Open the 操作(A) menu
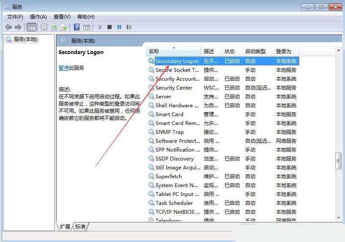This screenshot has height=242, width=345. point(38,17)
